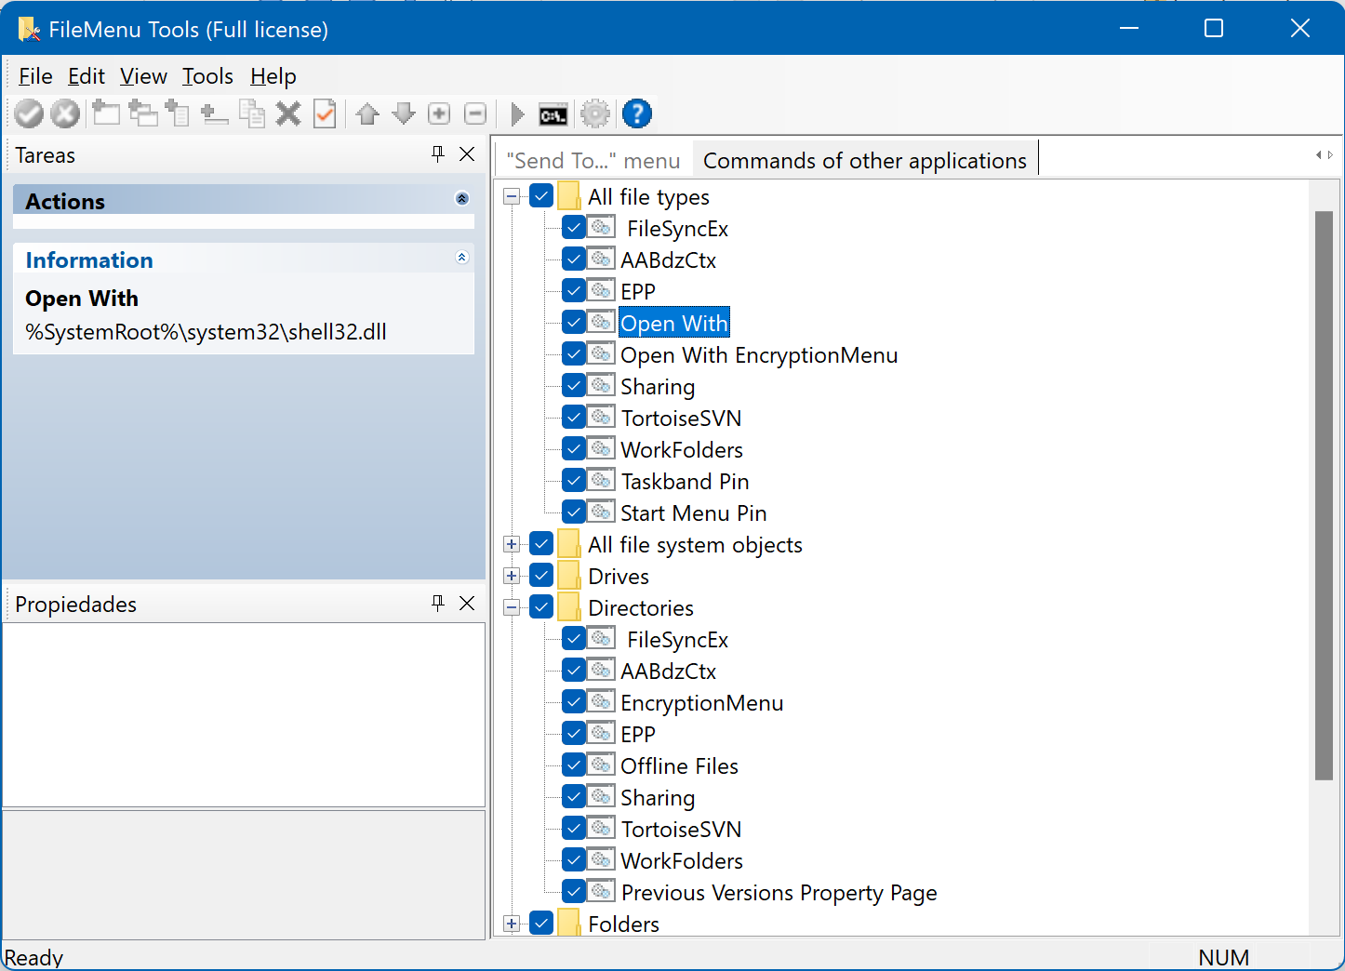Click the add command toolbar icon
Screen dimensions: 1345x971
(x=106, y=113)
